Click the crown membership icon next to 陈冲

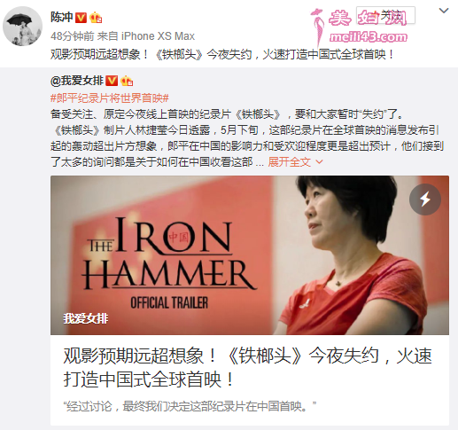pos(96,18)
